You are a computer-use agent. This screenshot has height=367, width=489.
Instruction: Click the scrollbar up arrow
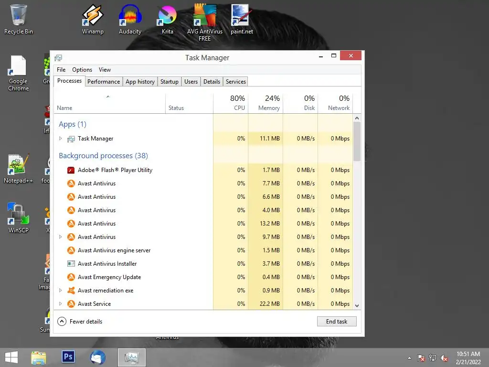coord(357,118)
